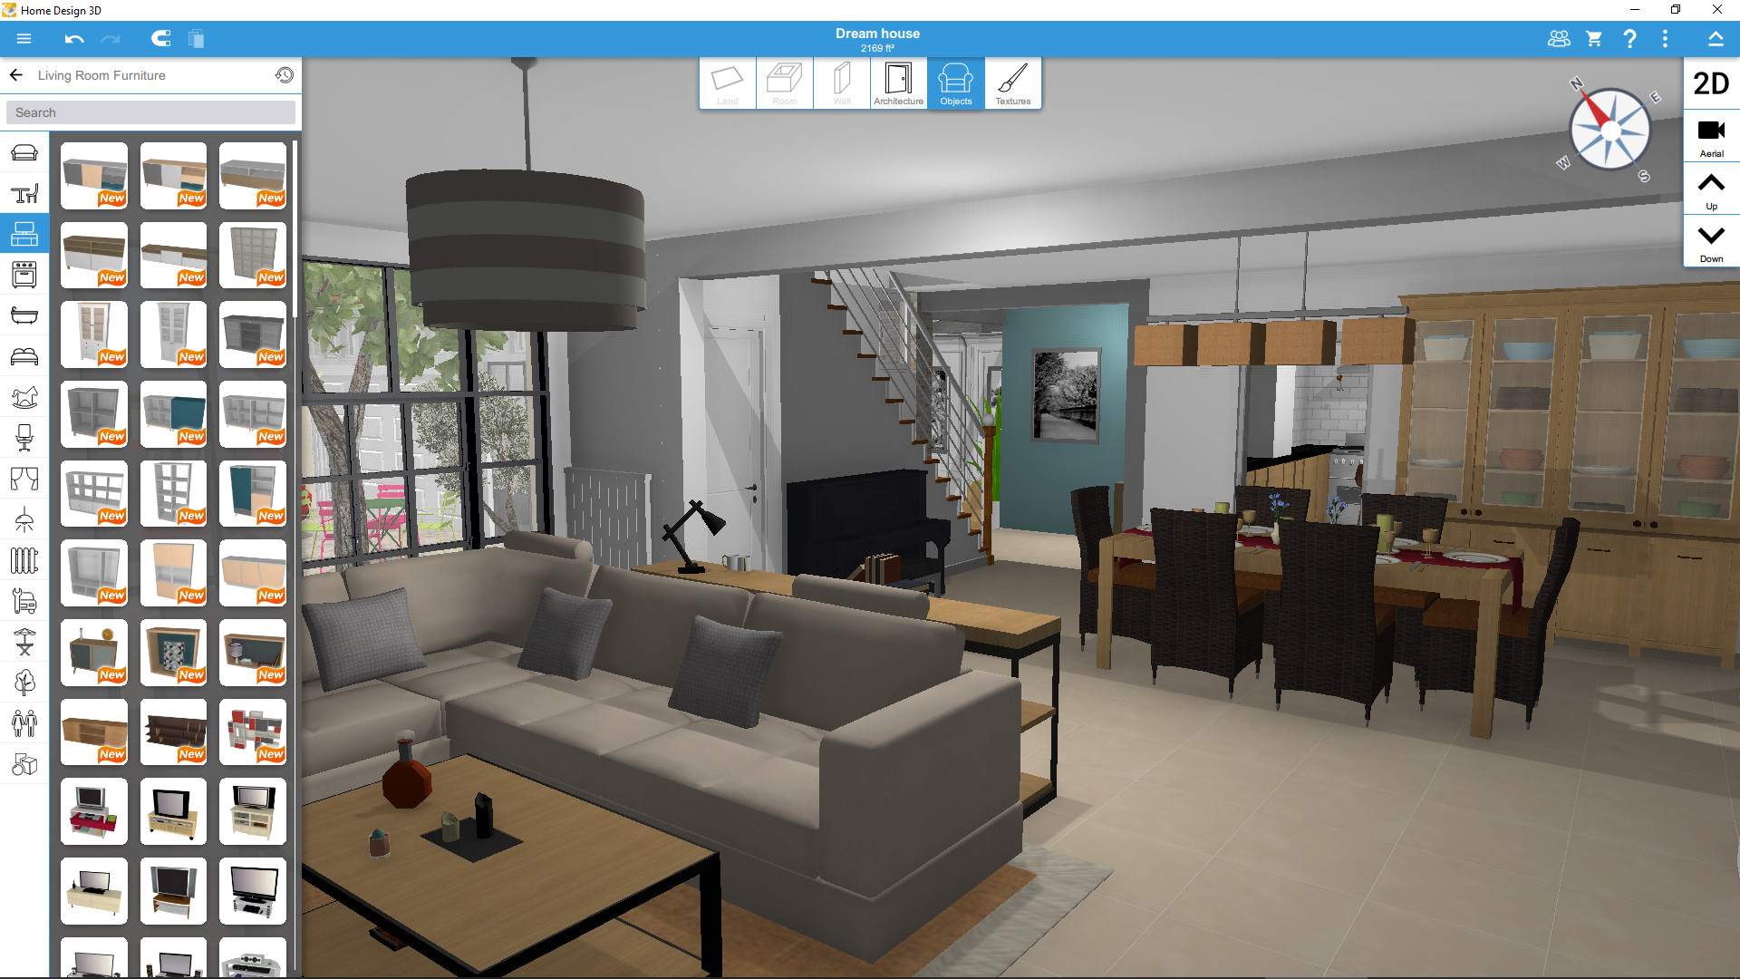Click the refresh/random icon in sidebar
The height and width of the screenshot is (979, 1740).
click(284, 74)
